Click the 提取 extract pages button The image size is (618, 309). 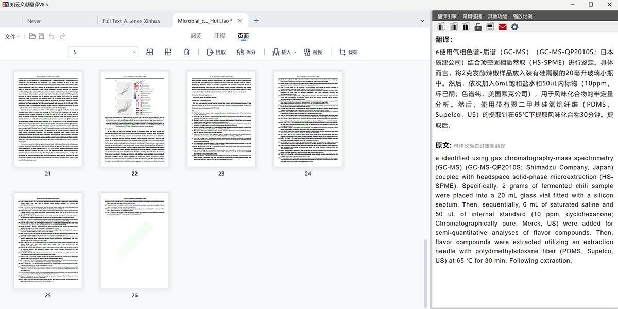(216, 52)
